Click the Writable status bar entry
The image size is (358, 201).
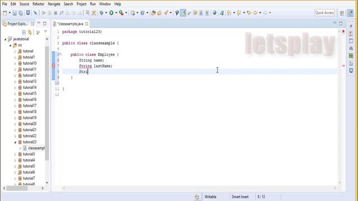(210, 197)
